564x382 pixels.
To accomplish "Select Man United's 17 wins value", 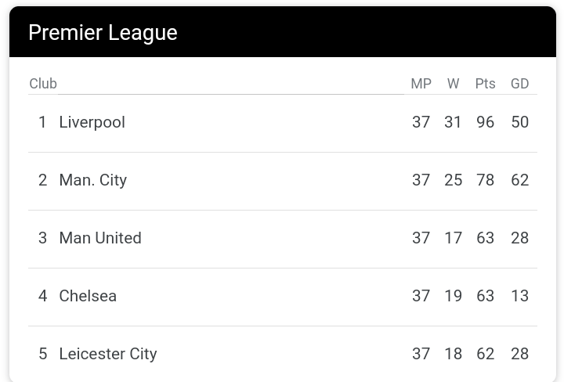I will [x=453, y=238].
